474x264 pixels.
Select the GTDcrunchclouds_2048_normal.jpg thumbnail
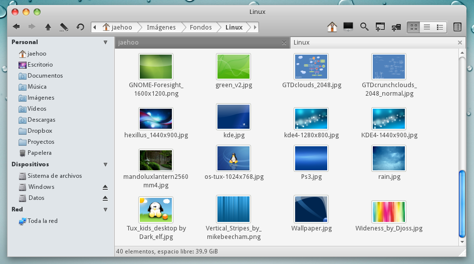pyautogui.click(x=389, y=67)
